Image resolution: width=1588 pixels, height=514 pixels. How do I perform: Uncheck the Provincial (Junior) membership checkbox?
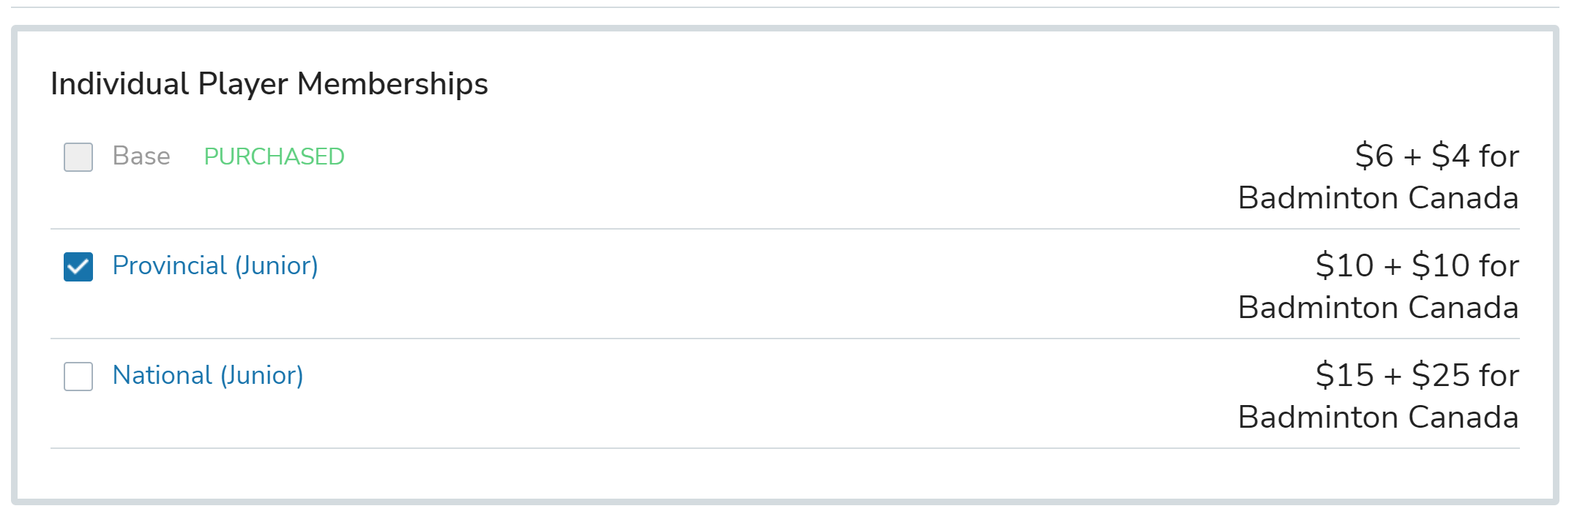[78, 267]
